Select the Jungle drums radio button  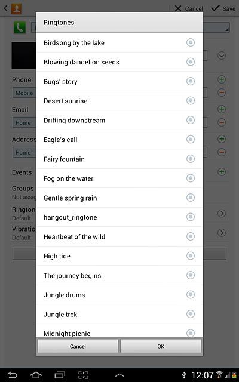(x=191, y=294)
